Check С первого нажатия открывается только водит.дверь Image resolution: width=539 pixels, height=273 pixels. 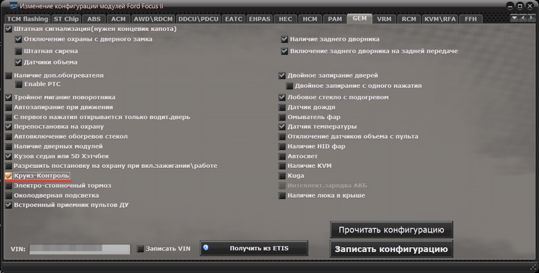[x=8, y=117]
